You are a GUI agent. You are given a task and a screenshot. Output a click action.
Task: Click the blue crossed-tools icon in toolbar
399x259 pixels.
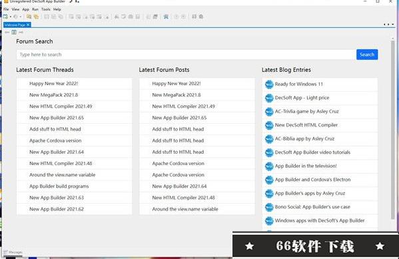[x=166, y=17]
